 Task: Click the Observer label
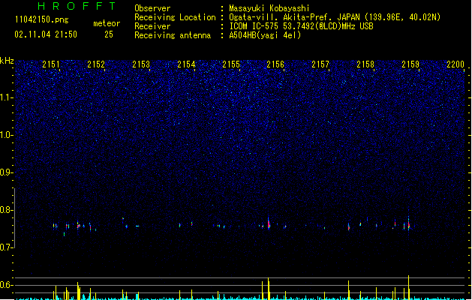[x=152, y=8]
